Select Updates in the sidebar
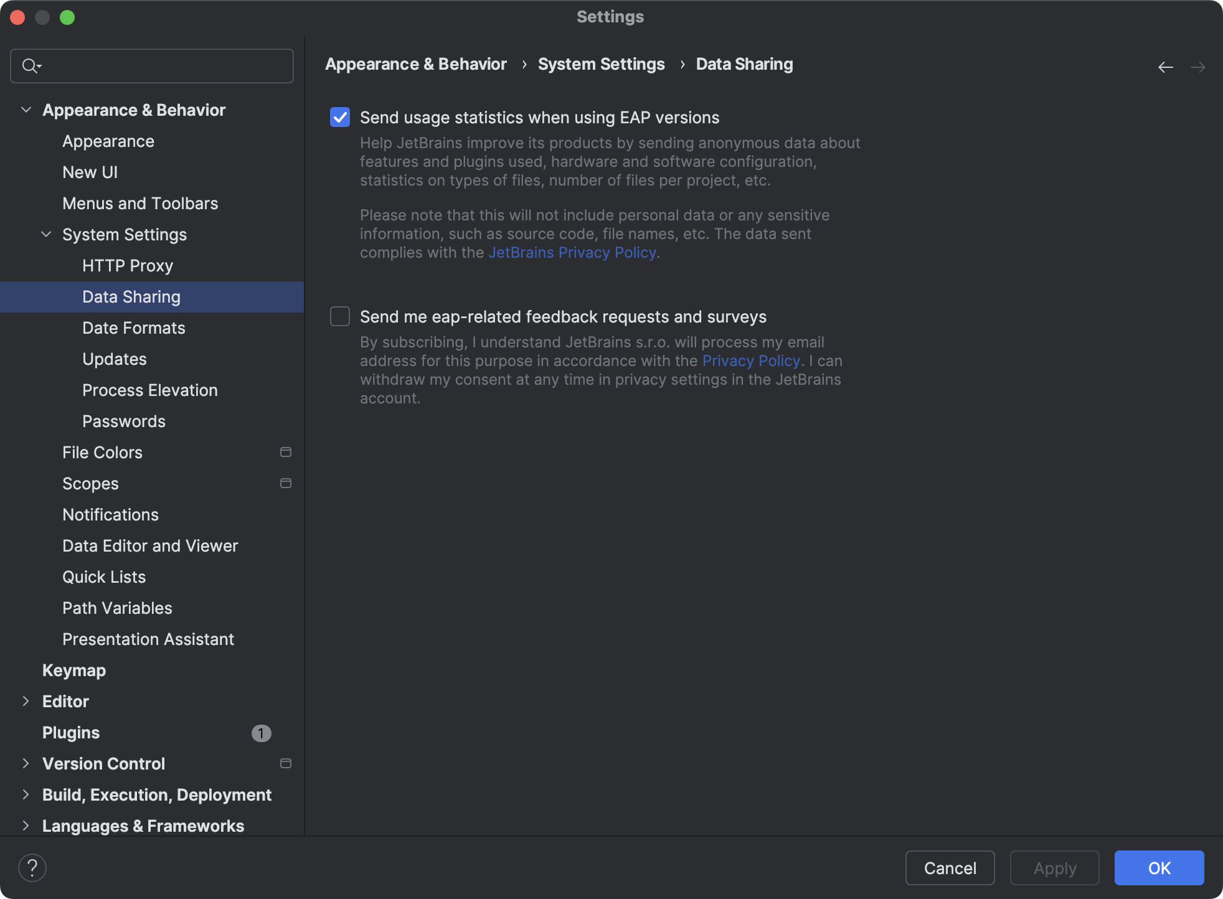1223x899 pixels. tap(114, 359)
